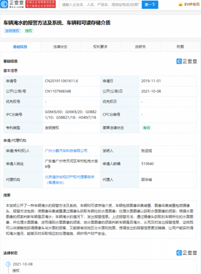Open 广州小鹏汽车科技有限公司 company link
The width and height of the screenshot is (201, 274).
[x=66, y=151]
